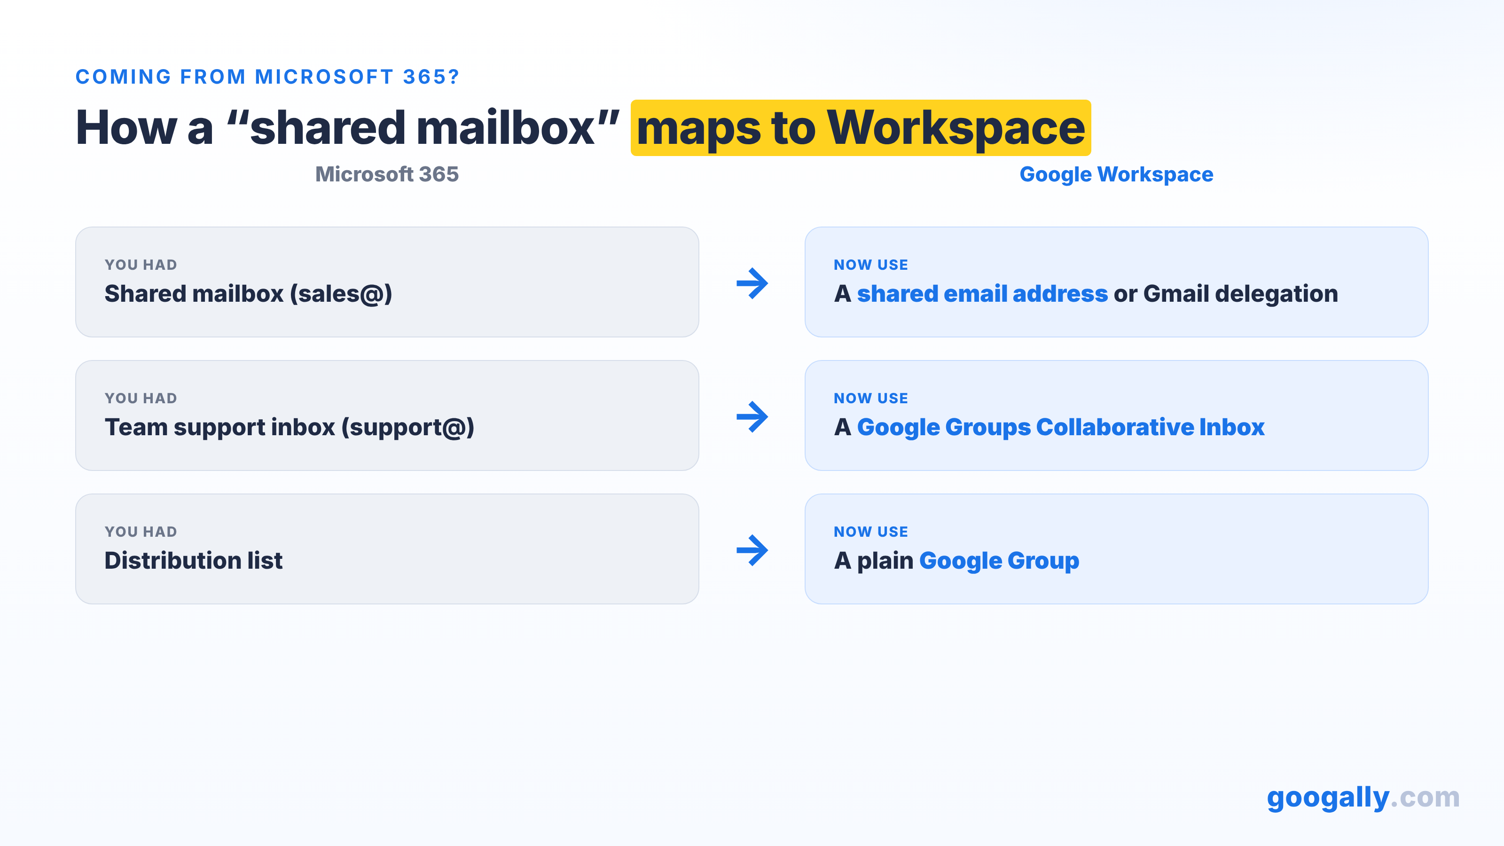1504x846 pixels.
Task: Click highlighted 'maps to Workspace' heading
Action: (x=861, y=128)
